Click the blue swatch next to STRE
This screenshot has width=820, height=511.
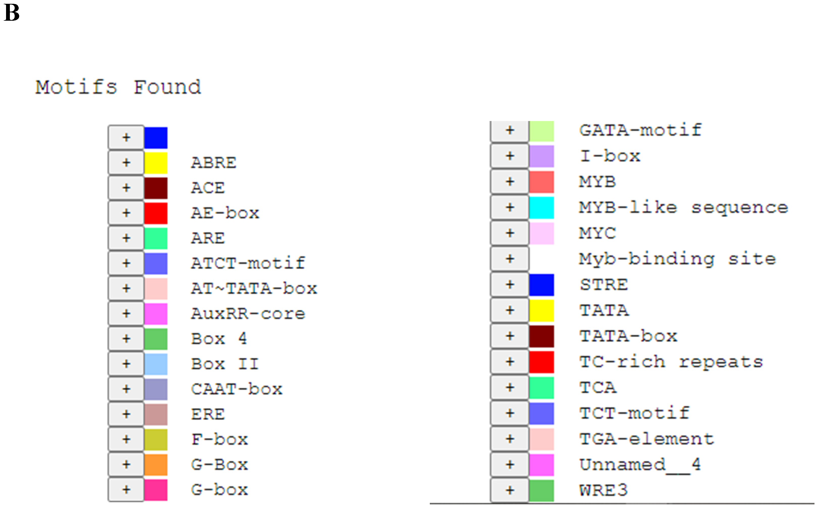541,285
